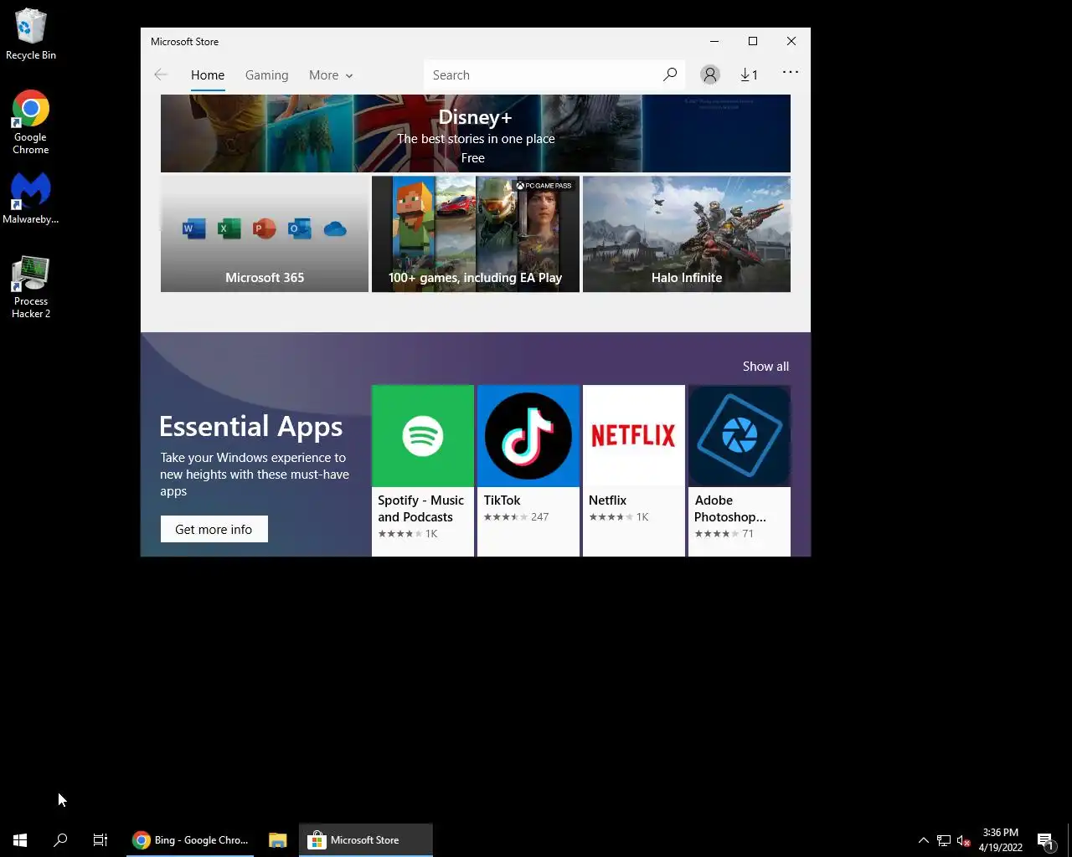Click the muted volume tray icon
Screen dimensions: 1072x857
963,840
